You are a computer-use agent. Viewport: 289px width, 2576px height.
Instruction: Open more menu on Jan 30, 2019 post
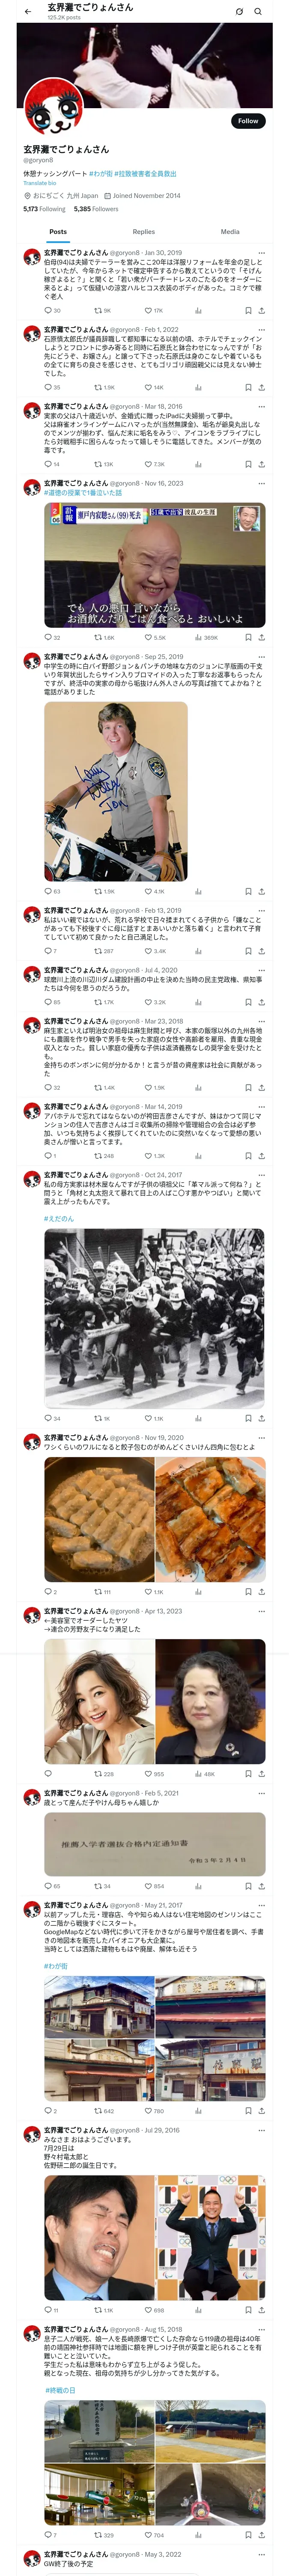262,253
